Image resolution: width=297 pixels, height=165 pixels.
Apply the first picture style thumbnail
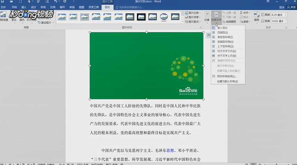62,17
